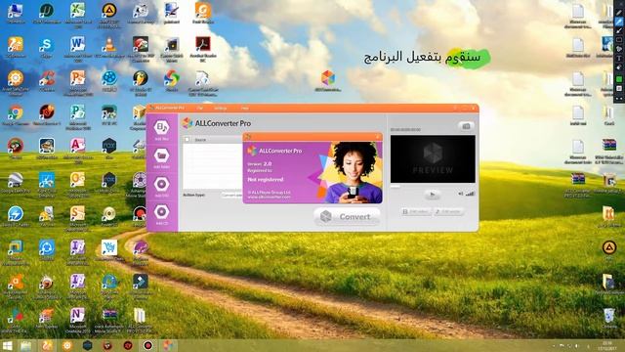Screen dimensions: 625x352
Task: Take a snapshot with the camera button
Action: [x=466, y=126]
